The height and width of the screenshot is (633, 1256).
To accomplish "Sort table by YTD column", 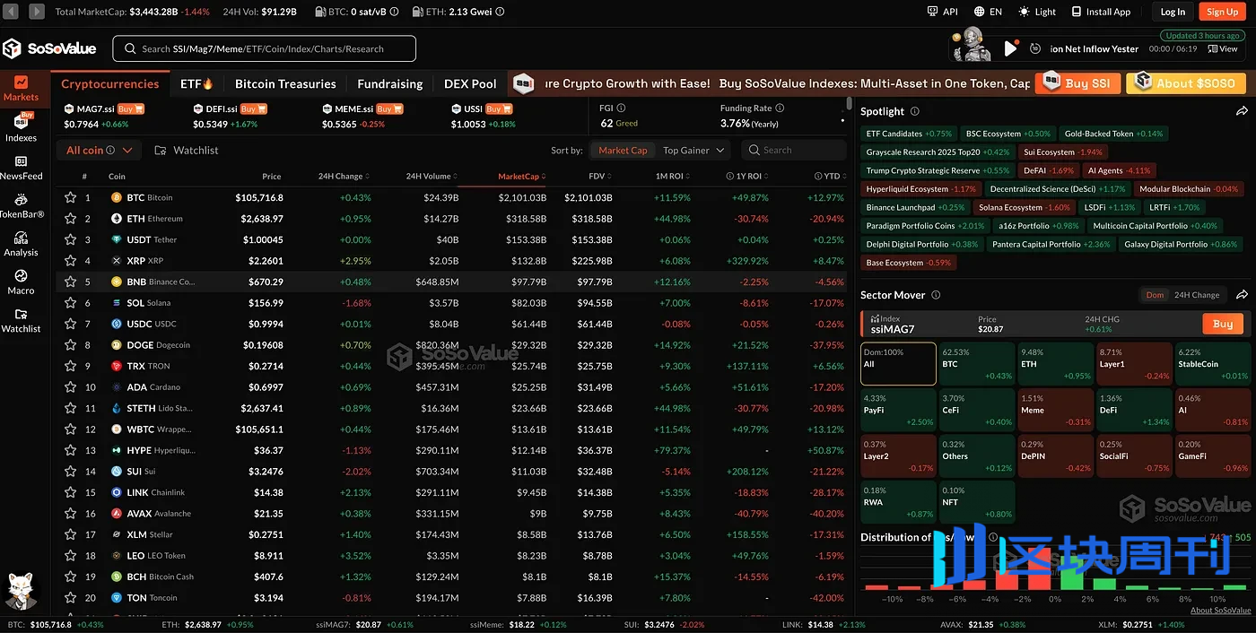I will (829, 177).
